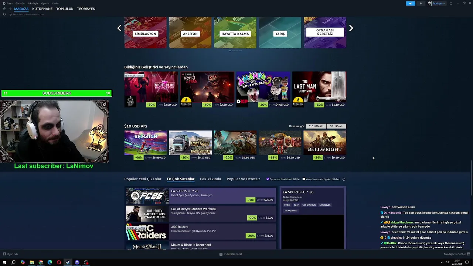The height and width of the screenshot is (266, 473).
Task: Open the OYNAMASI ÜCRETSİZ category card
Action: [x=325, y=33]
